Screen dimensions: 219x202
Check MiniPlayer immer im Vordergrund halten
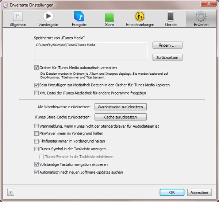tap(36, 133)
